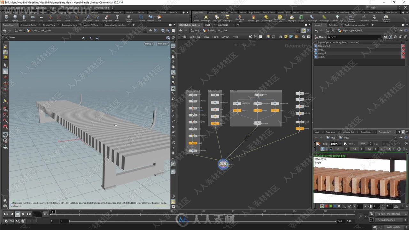Add an Environment Light from the shelf
The image size is (409, 230).
tap(280, 19)
